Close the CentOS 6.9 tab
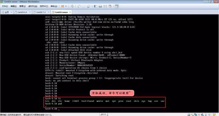This screenshot has height=116, width=219. (30, 12)
